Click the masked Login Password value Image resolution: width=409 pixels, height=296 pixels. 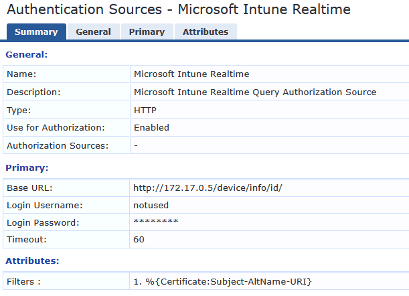pos(156,222)
